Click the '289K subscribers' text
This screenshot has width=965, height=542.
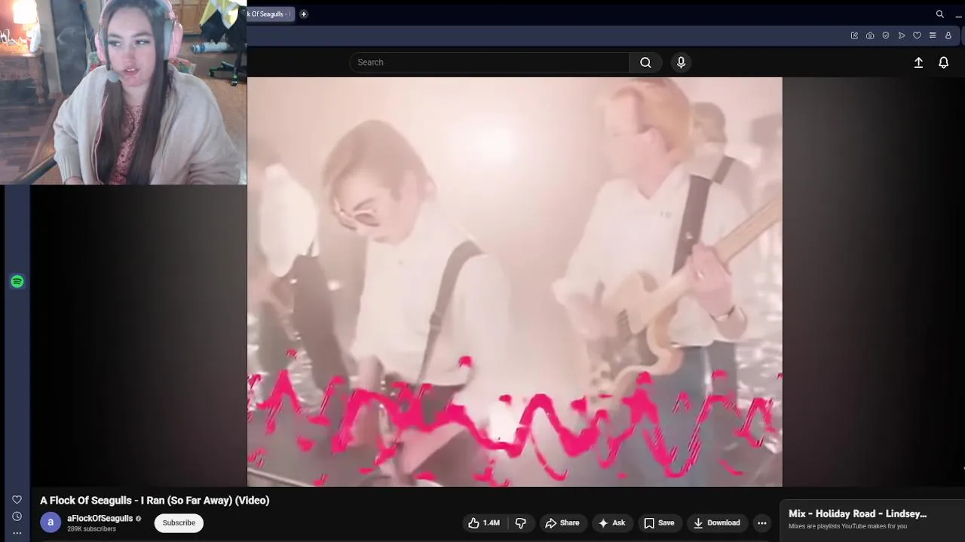click(x=91, y=529)
